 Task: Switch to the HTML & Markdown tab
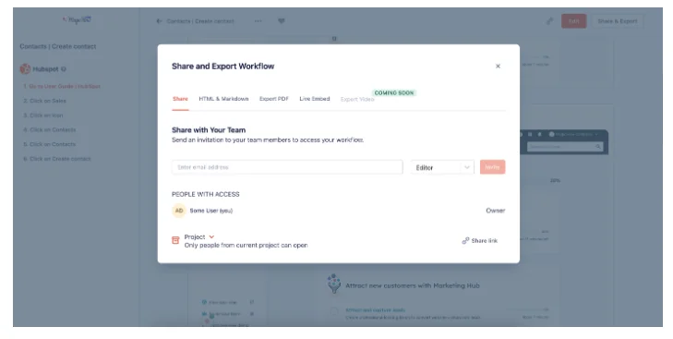(x=223, y=99)
